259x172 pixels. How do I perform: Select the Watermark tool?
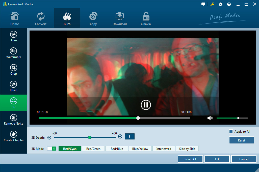point(14,53)
